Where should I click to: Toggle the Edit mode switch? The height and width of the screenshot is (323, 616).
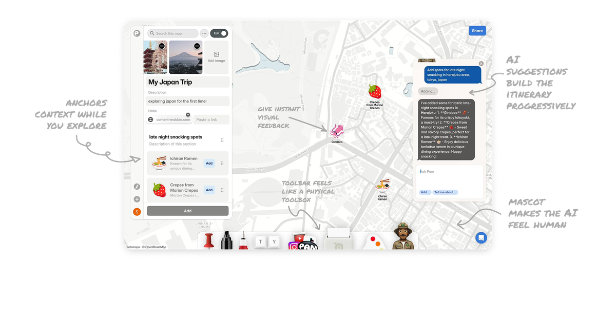pos(219,33)
